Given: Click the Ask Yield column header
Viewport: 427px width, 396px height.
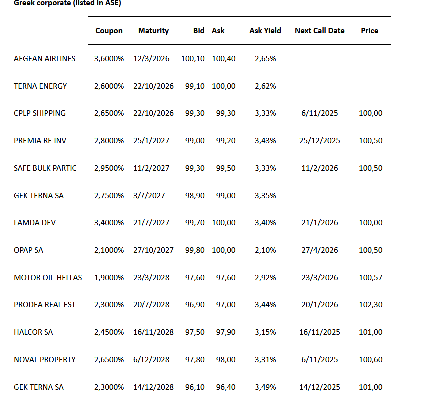Looking at the screenshot, I should pos(265,31).
